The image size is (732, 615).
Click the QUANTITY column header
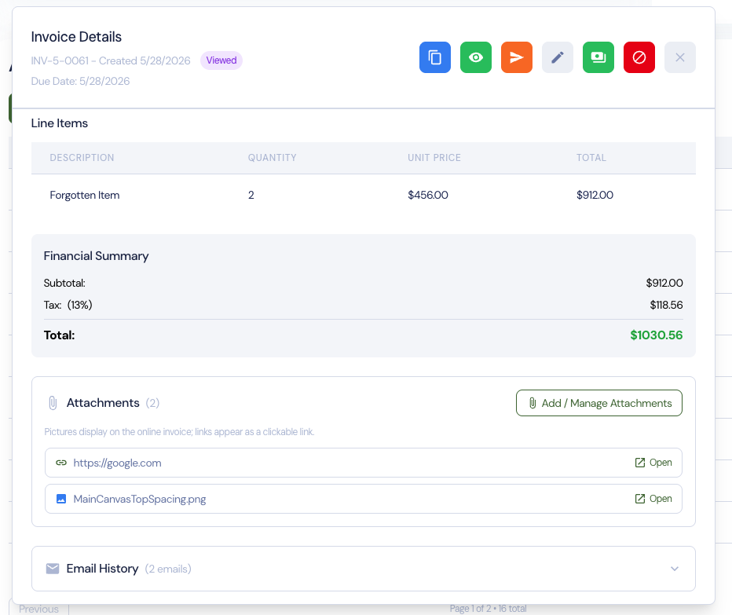click(273, 158)
